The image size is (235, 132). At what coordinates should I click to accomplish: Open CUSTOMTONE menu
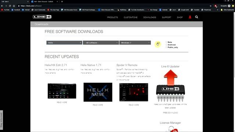coord(131,17)
